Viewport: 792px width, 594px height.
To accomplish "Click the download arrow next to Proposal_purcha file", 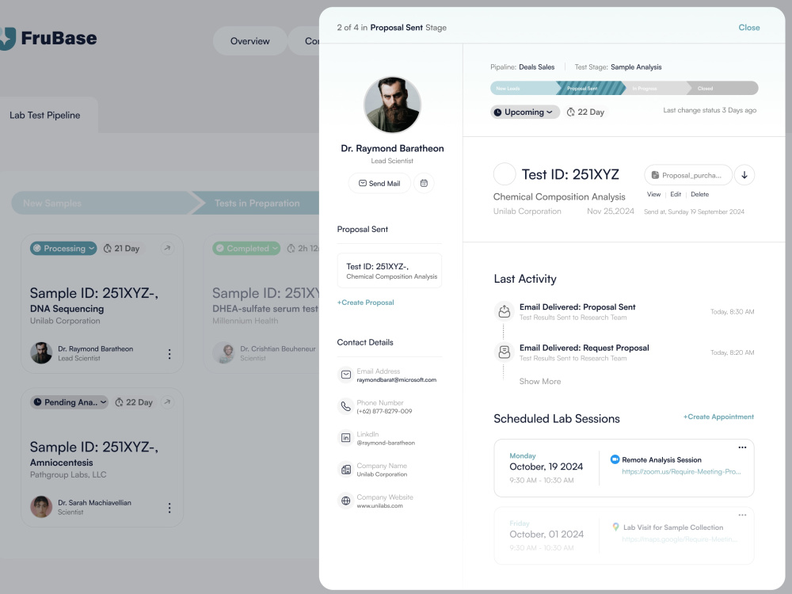I will coord(744,174).
